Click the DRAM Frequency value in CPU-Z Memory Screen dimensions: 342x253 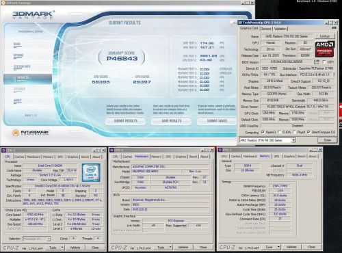280,186
